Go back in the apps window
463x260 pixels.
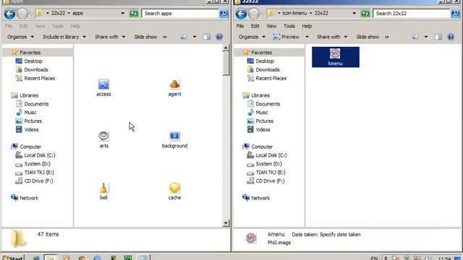(x=9, y=14)
